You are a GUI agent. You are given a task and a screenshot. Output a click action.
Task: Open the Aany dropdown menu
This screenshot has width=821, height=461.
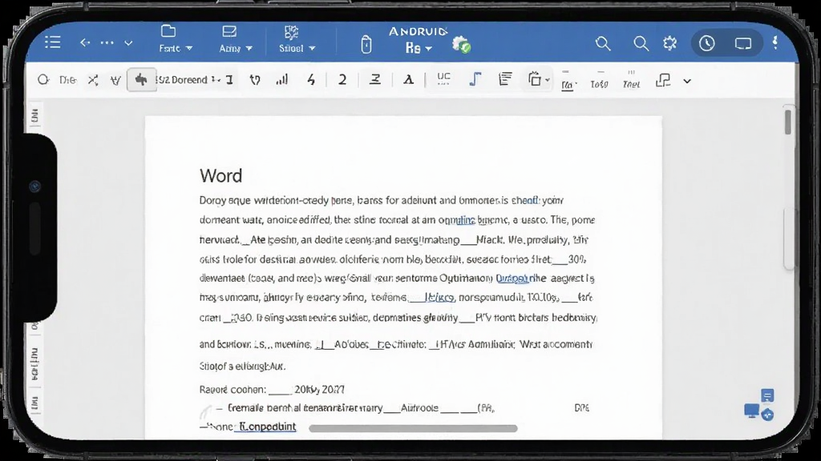[236, 39]
